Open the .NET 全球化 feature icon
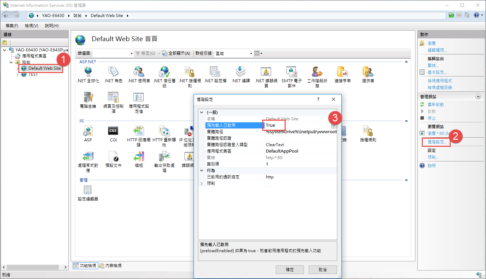 pyautogui.click(x=88, y=75)
